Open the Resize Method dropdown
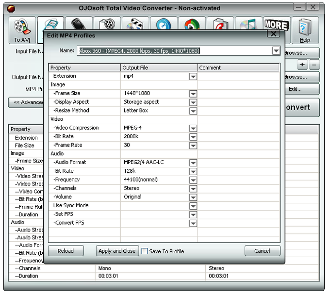Viewport: 330px width, 295px height. pyautogui.click(x=193, y=111)
